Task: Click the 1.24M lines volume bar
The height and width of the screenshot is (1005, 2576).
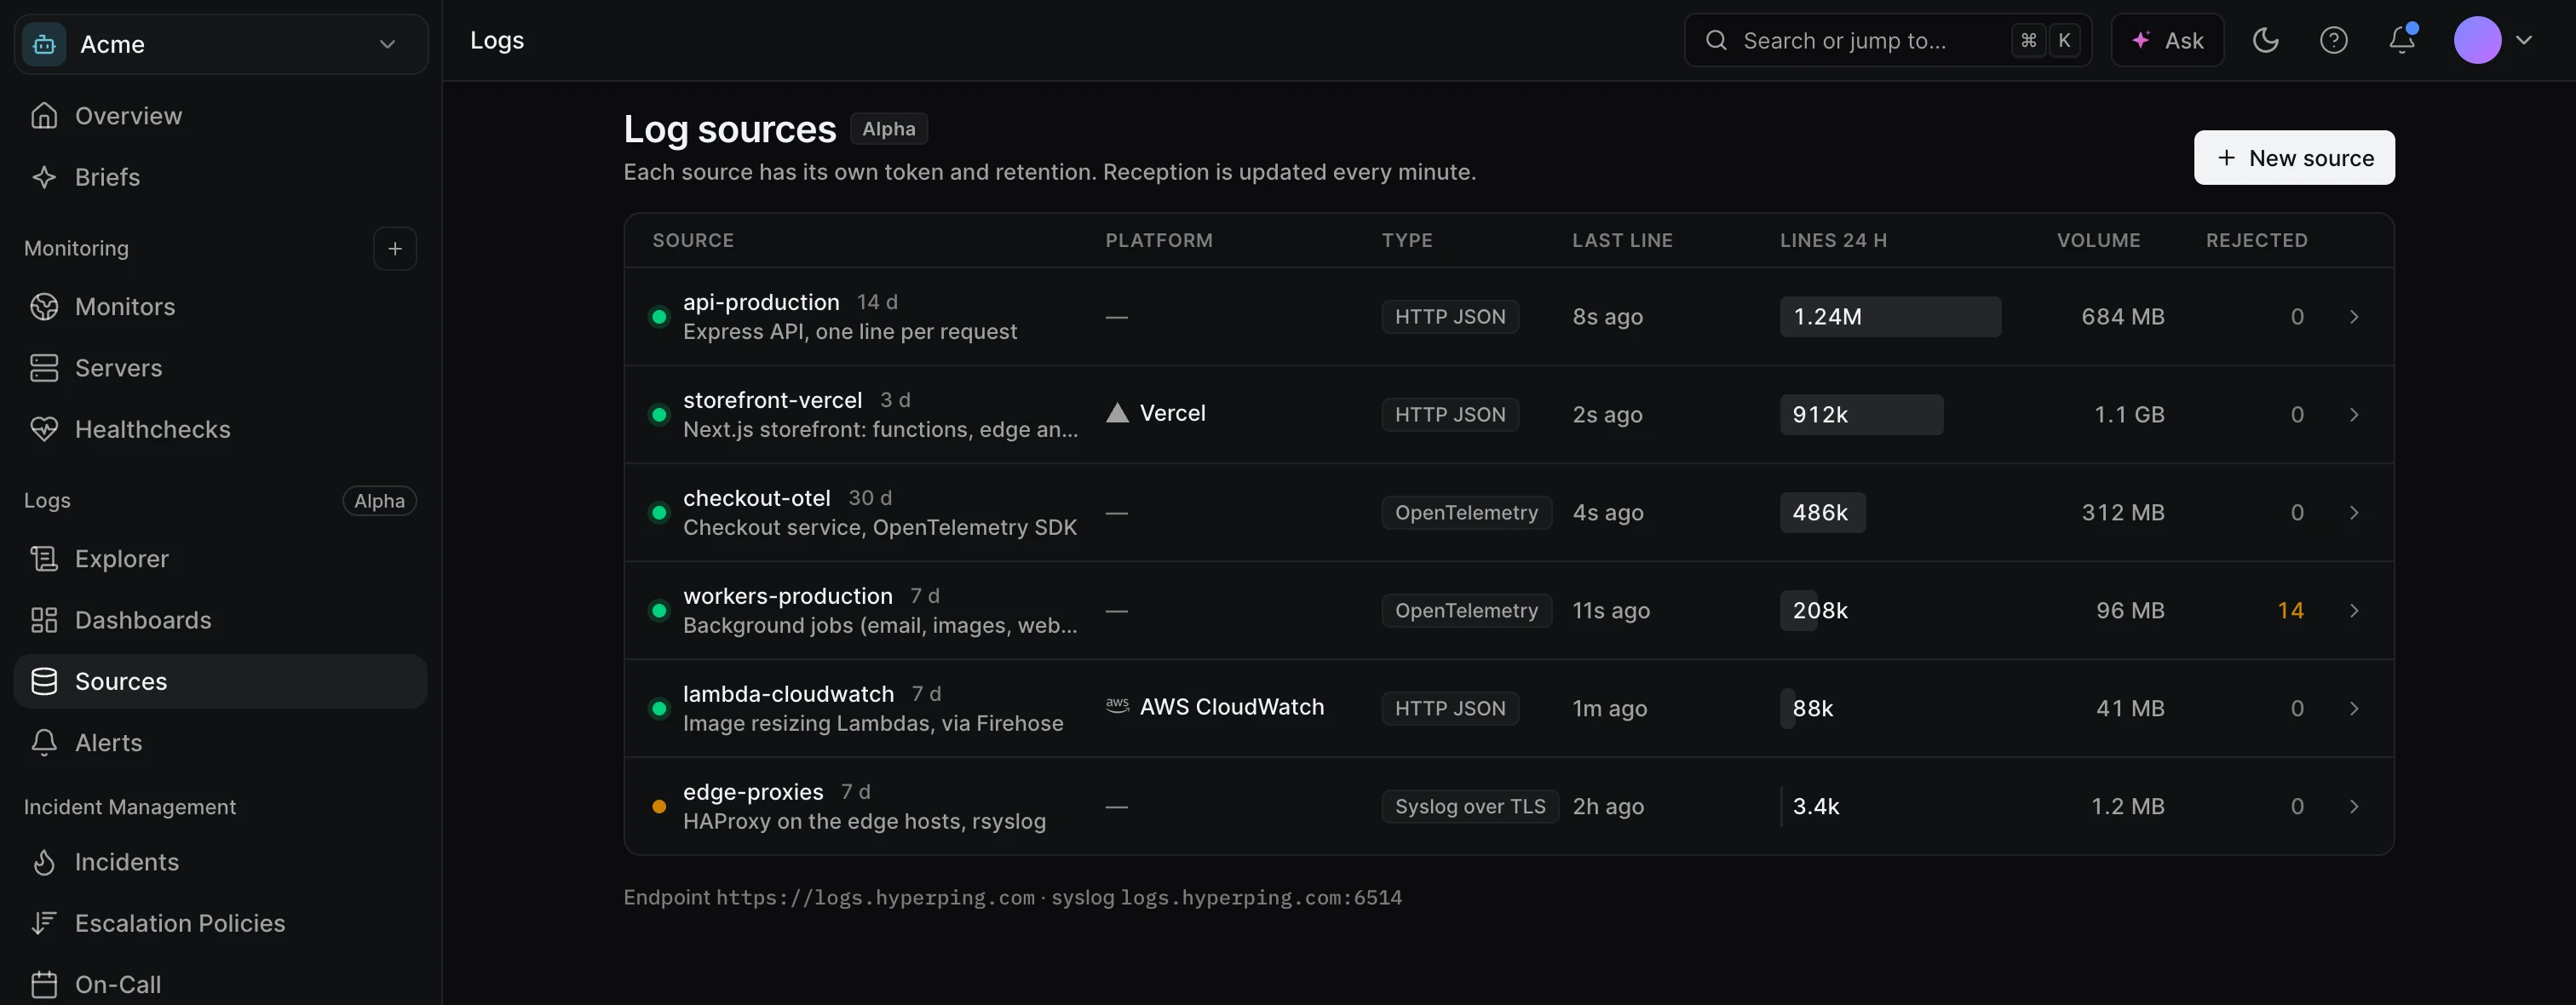Action: coord(1890,317)
